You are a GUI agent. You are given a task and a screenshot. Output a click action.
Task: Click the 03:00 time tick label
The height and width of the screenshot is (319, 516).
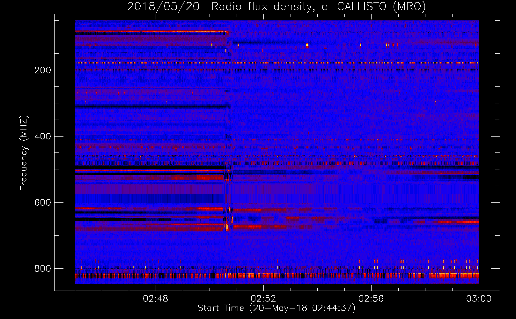click(x=479, y=299)
